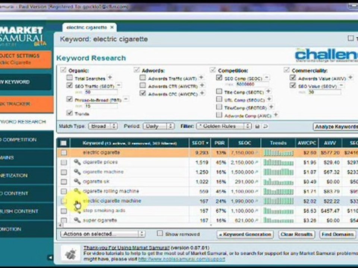Open SEOC arrow link for electric cigarette row
Viewport: 358px width, 268px height.
pos(257,153)
